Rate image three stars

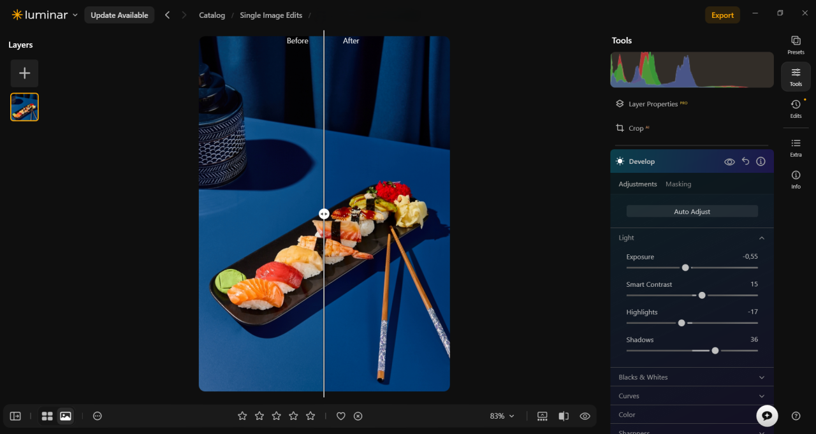tap(276, 416)
